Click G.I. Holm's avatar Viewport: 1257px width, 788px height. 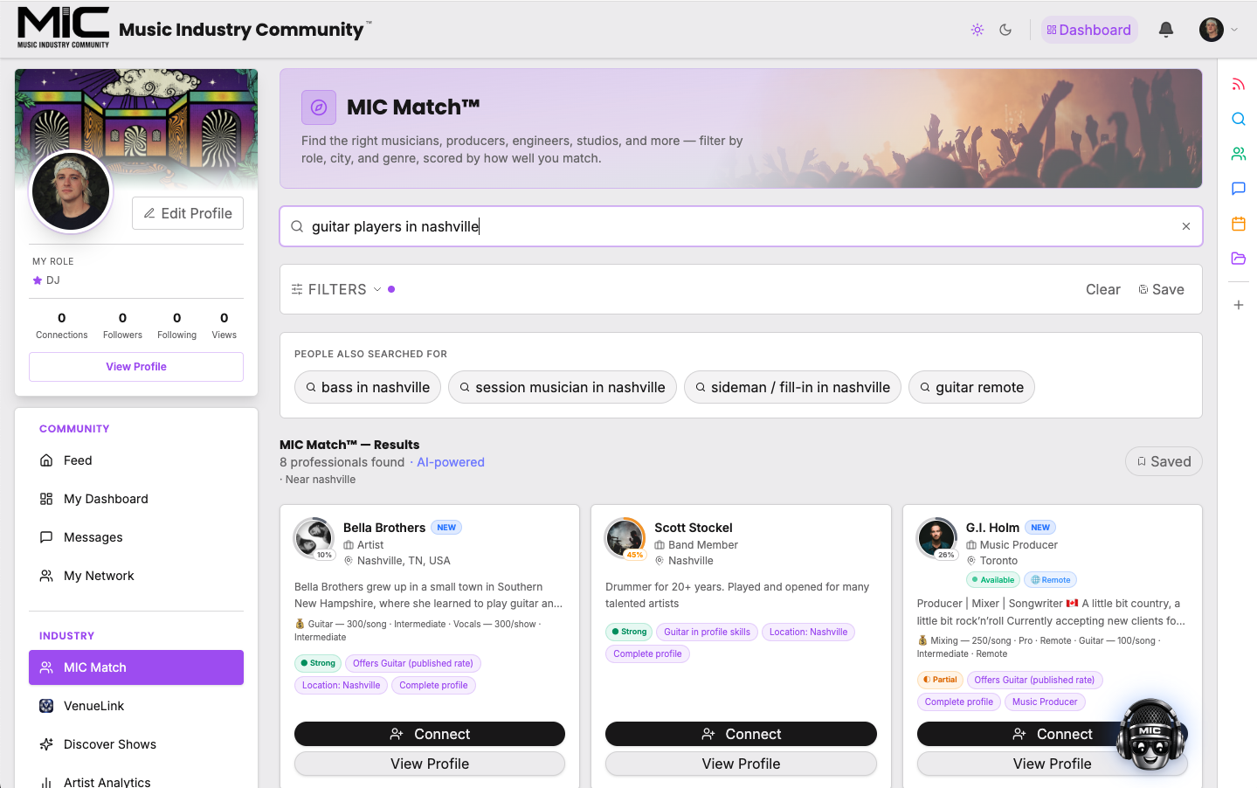pyautogui.click(x=936, y=538)
